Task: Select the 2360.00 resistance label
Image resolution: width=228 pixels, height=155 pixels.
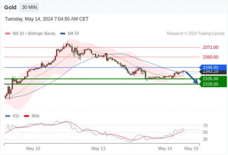Action: click(x=211, y=57)
